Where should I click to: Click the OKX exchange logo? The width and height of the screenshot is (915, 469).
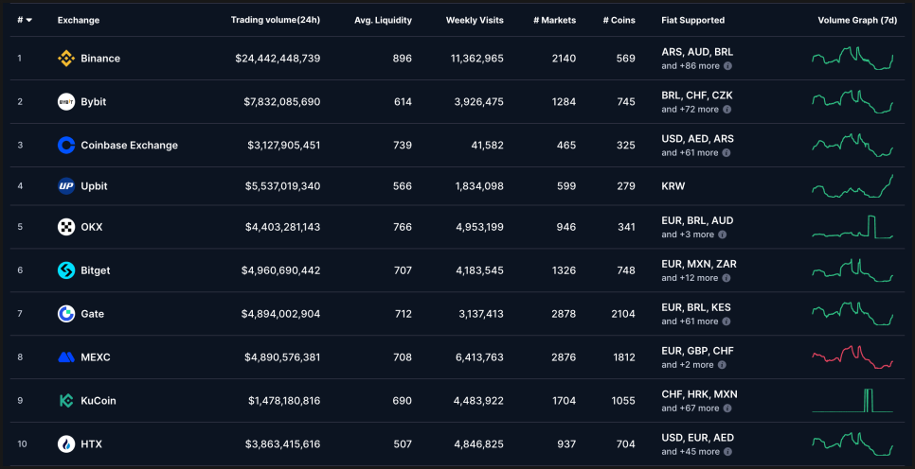pyautogui.click(x=66, y=227)
